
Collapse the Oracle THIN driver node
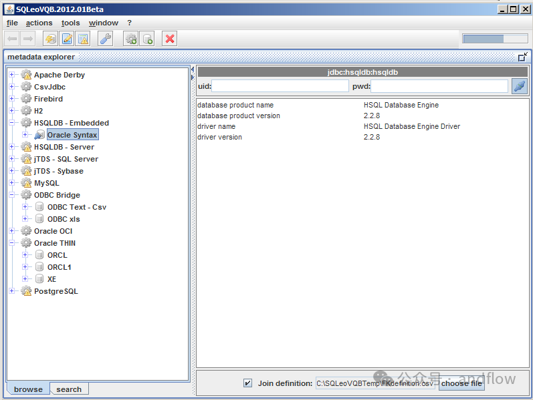tap(12, 243)
